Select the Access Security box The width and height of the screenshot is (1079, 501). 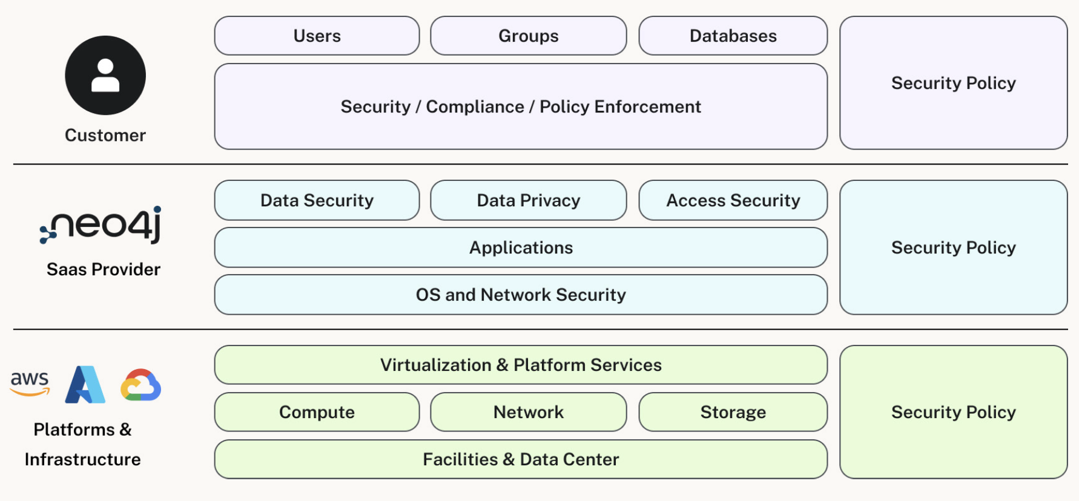[733, 201]
